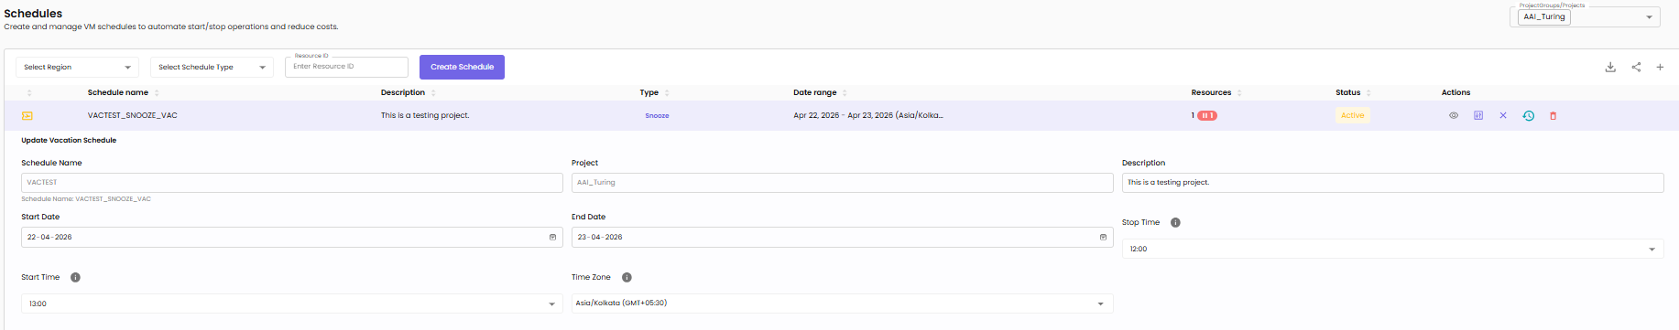Edit the Description text field in the form
1679x330 pixels.
click(1392, 183)
